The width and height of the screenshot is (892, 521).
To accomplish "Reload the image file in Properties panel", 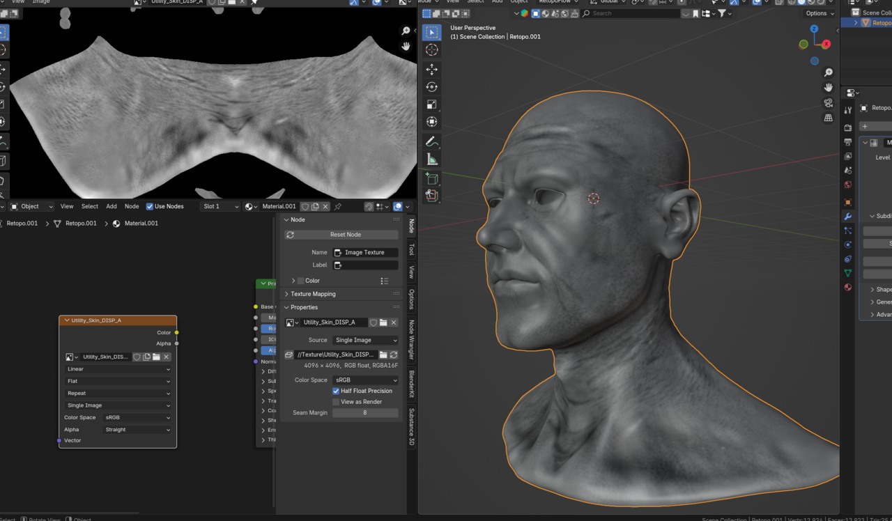I will coord(394,355).
